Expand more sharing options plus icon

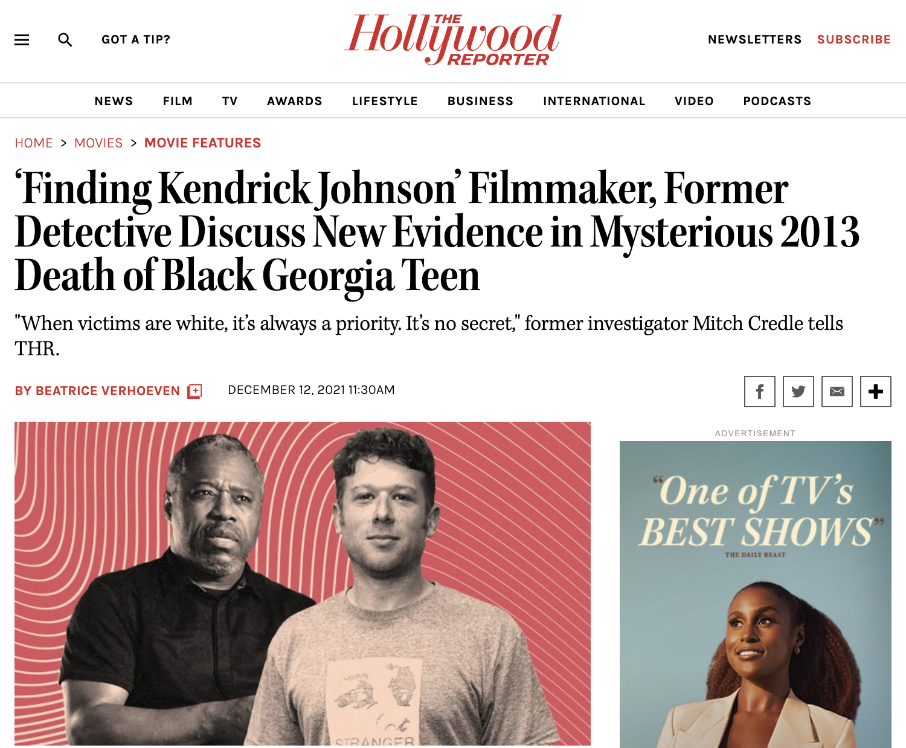click(876, 392)
